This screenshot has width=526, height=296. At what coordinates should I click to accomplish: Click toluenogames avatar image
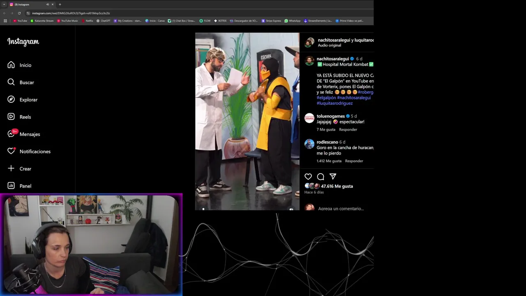point(309,118)
